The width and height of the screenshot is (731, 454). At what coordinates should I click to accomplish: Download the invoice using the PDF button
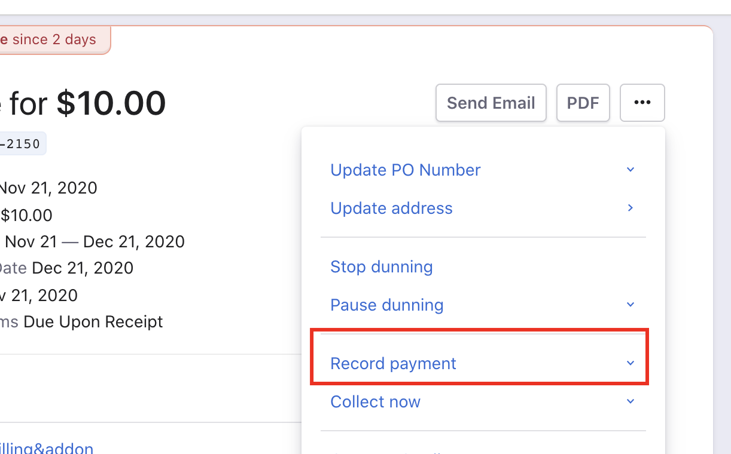[583, 103]
